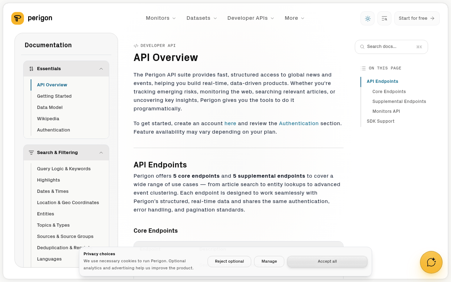Toggle the light/dark theme sun icon
Image resolution: width=451 pixels, height=282 pixels.
(367, 18)
